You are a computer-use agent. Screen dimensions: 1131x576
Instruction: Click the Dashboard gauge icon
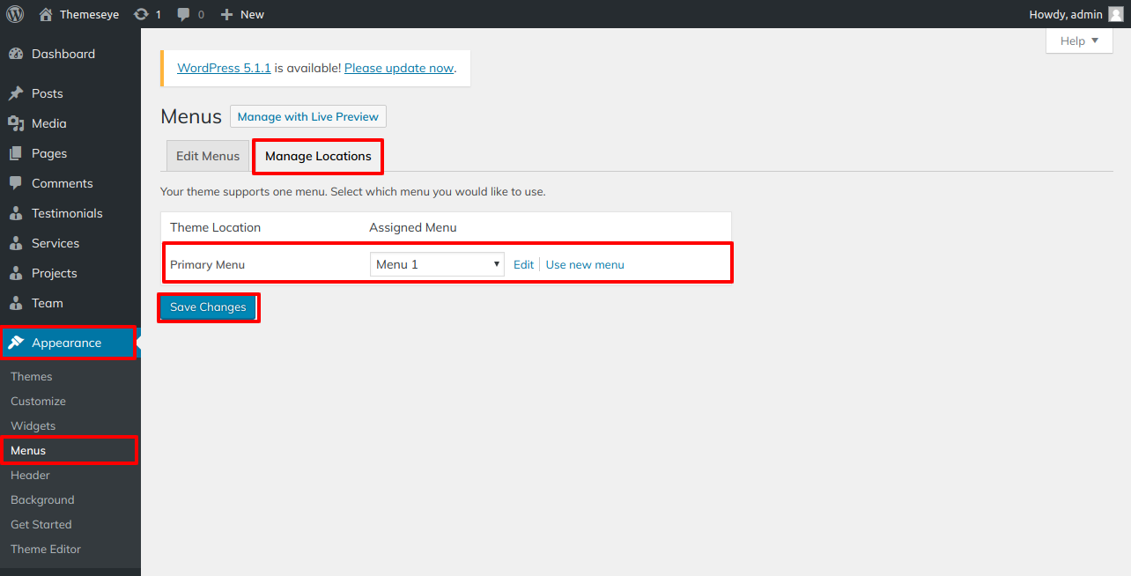(16, 54)
